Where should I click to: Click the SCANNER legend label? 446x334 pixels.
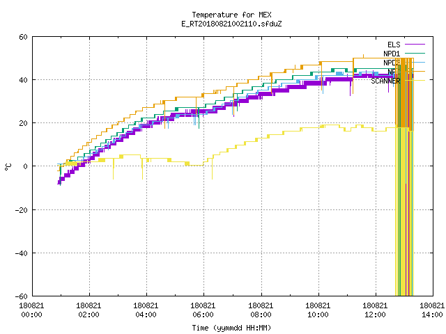(x=385, y=81)
